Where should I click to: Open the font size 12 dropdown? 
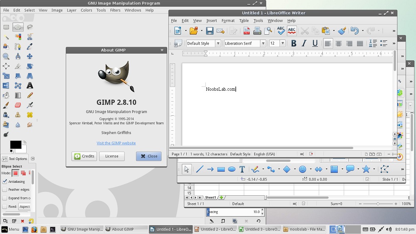coord(282,43)
